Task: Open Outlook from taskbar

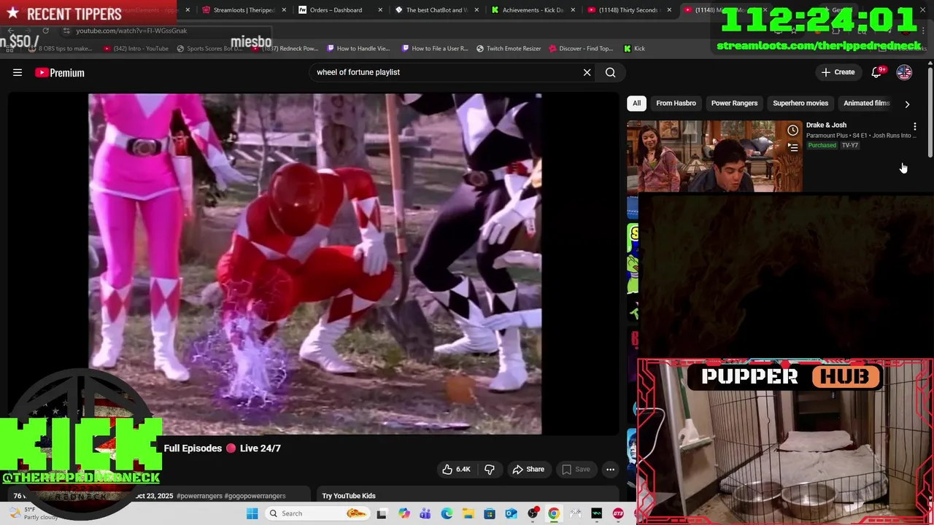Action: 512,513
